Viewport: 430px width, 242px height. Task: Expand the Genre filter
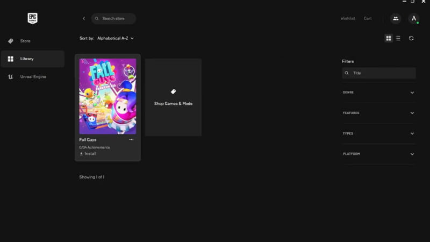379,92
